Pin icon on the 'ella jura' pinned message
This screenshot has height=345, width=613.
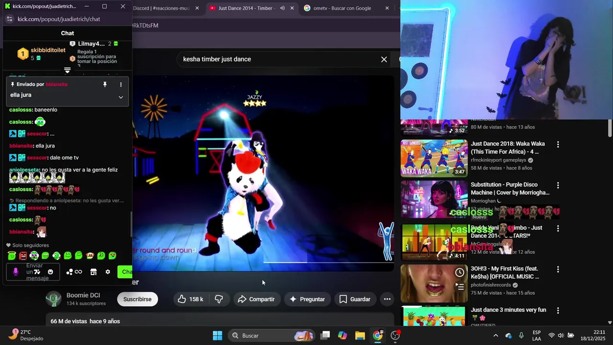tap(105, 84)
